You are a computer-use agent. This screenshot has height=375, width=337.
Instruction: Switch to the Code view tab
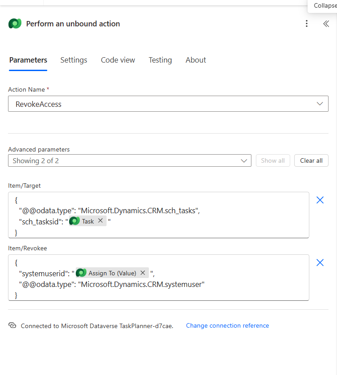click(118, 60)
